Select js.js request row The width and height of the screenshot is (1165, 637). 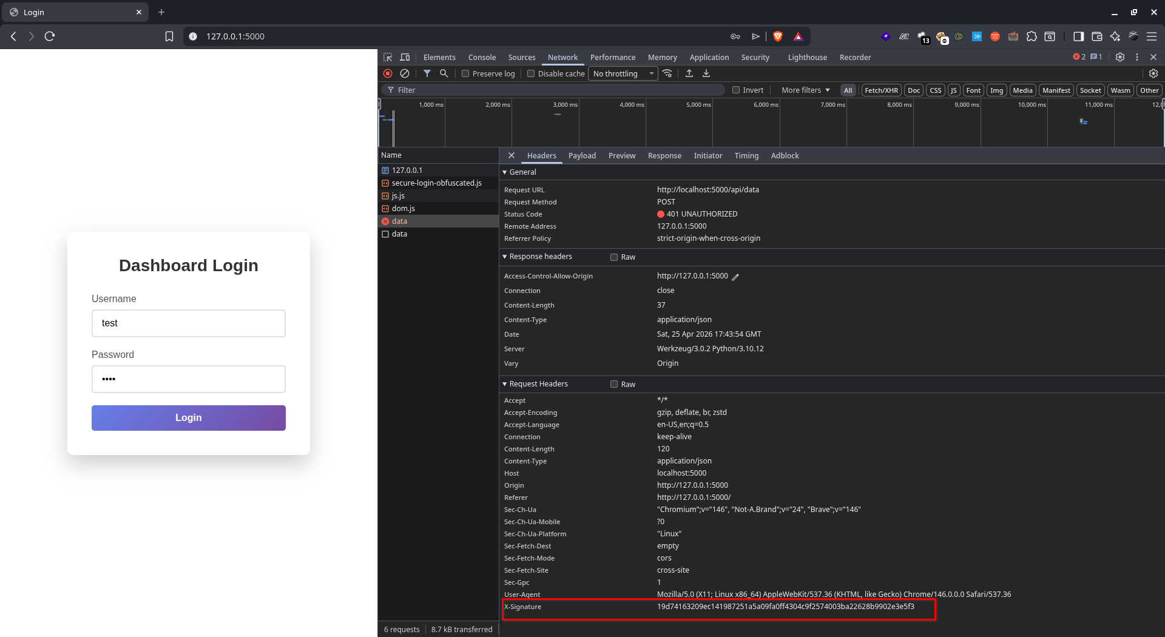438,196
